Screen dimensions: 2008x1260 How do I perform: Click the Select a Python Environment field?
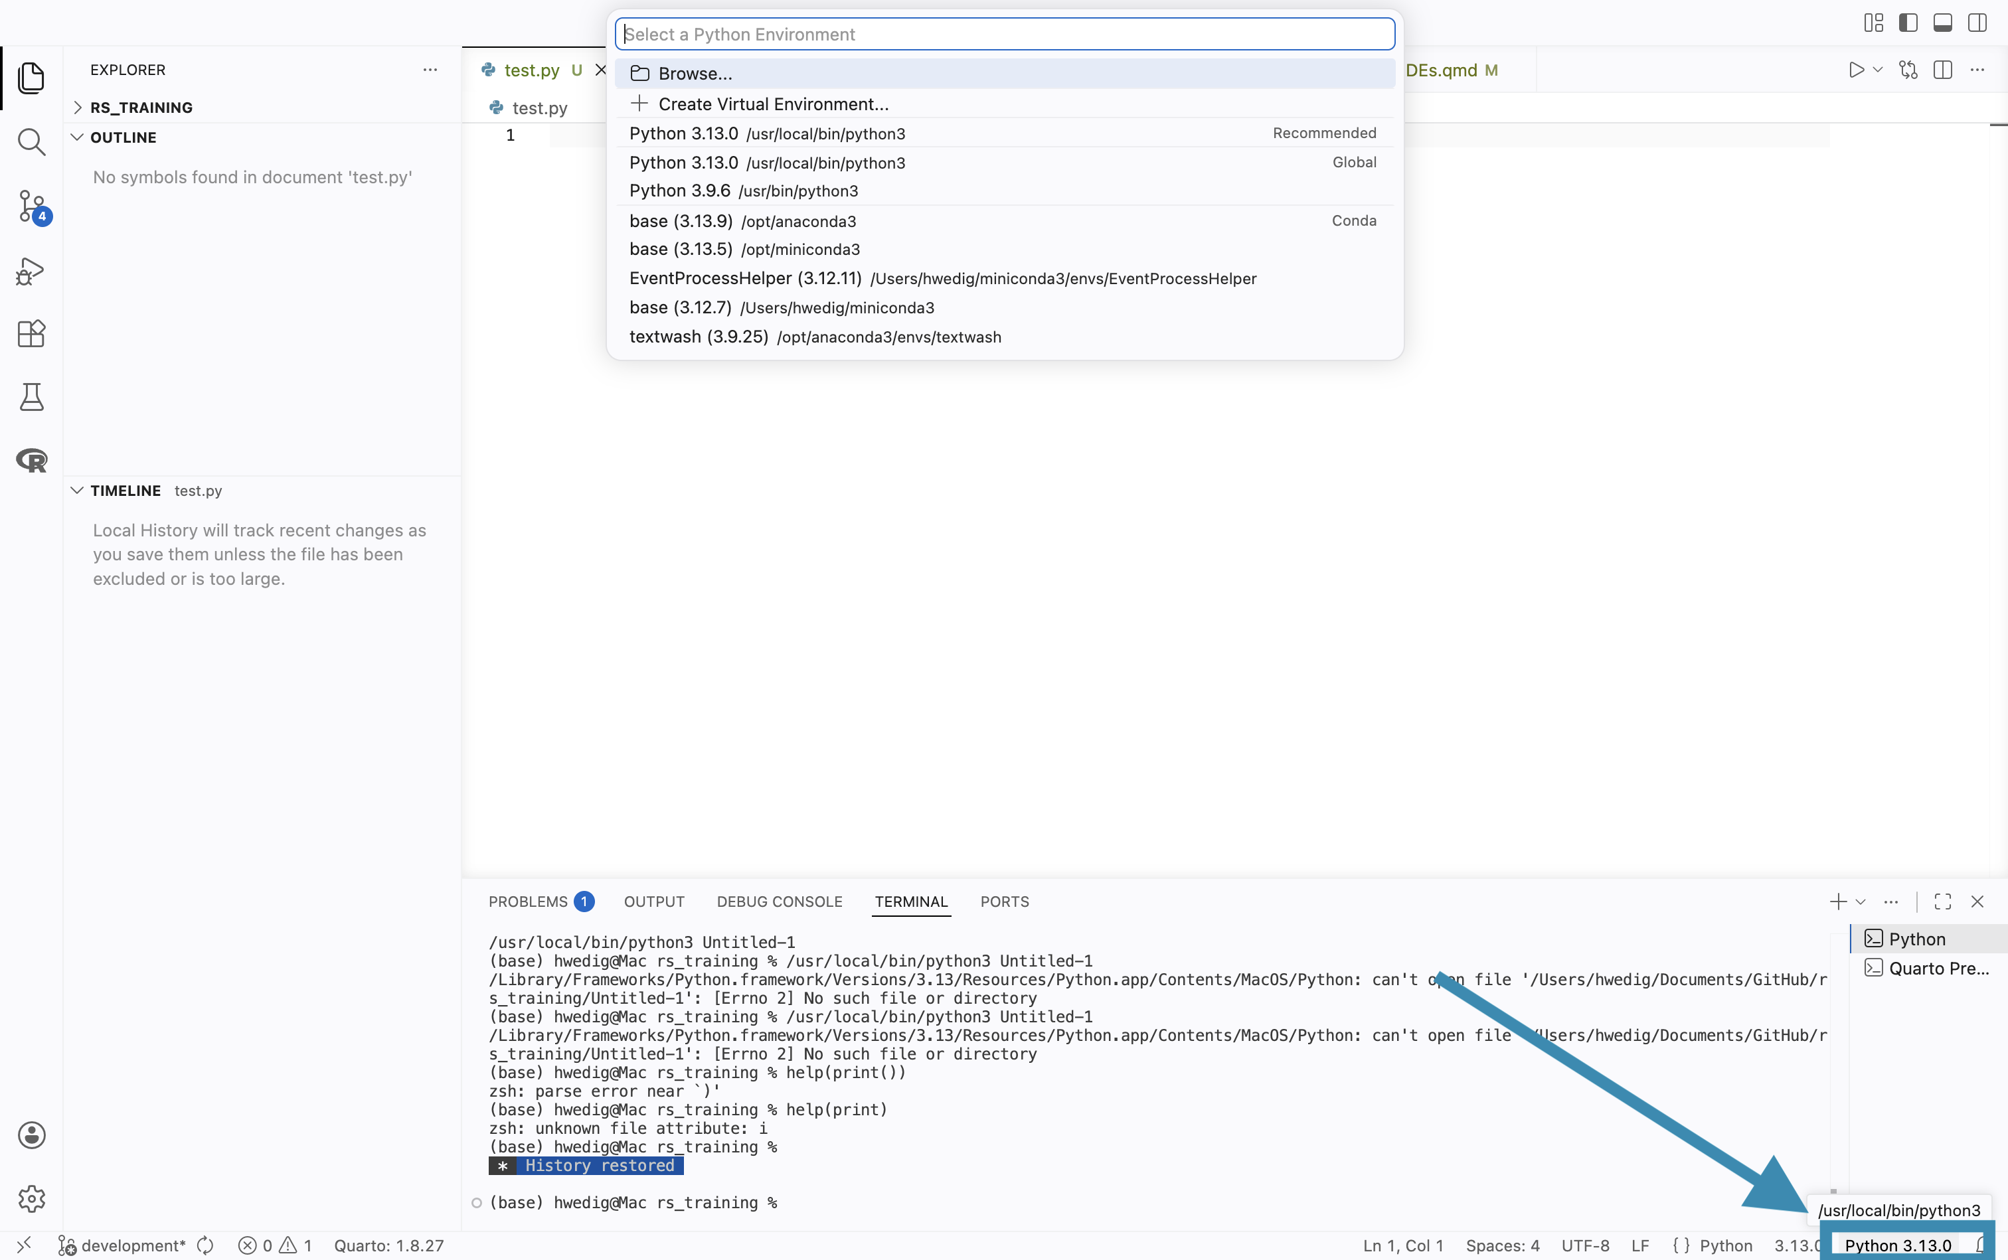click(1005, 34)
